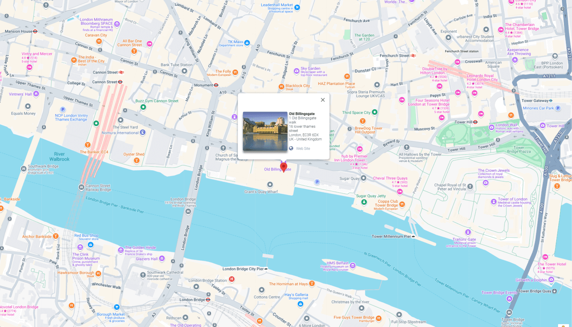This screenshot has height=327, width=572.
Task: Click the Grant's Quay Wharf marker
Action: (270, 185)
